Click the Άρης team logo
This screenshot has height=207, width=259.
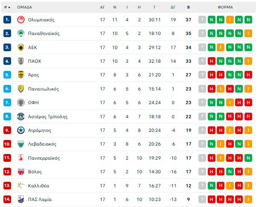coord(20,75)
